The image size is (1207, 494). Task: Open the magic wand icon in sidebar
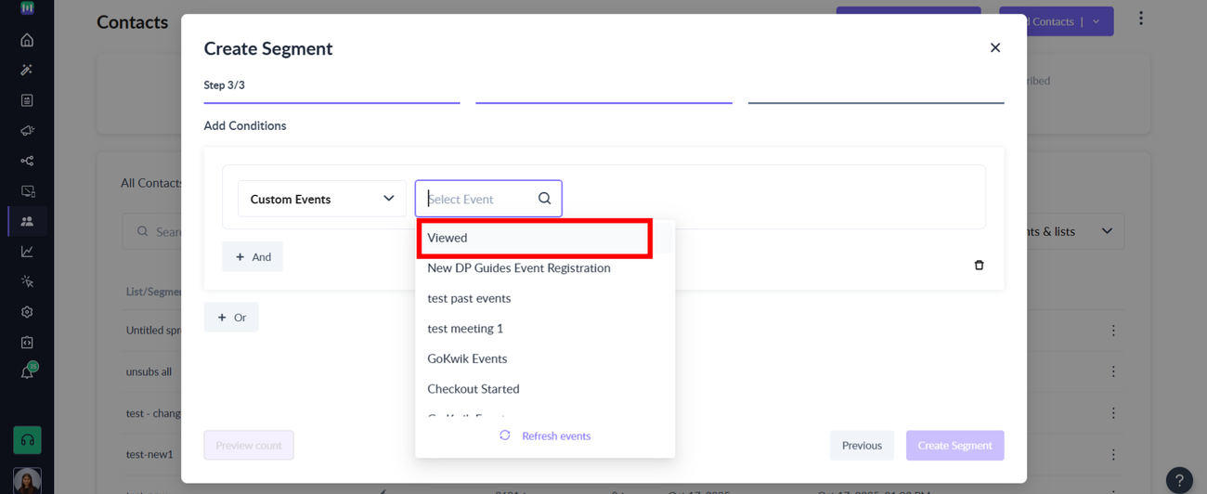[27, 70]
